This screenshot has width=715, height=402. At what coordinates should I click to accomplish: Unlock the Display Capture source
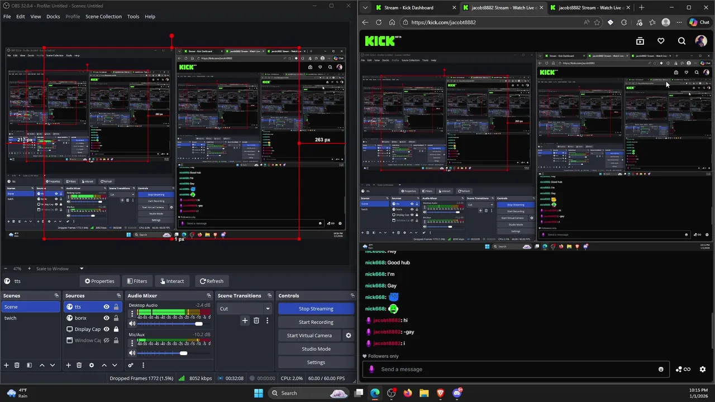click(x=116, y=329)
